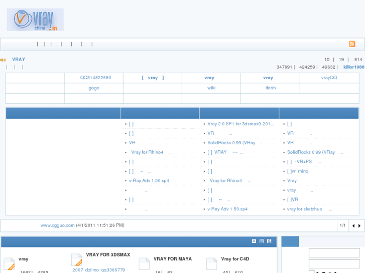Open the ifenh link
The height and width of the screenshot is (273, 365).
click(x=271, y=88)
